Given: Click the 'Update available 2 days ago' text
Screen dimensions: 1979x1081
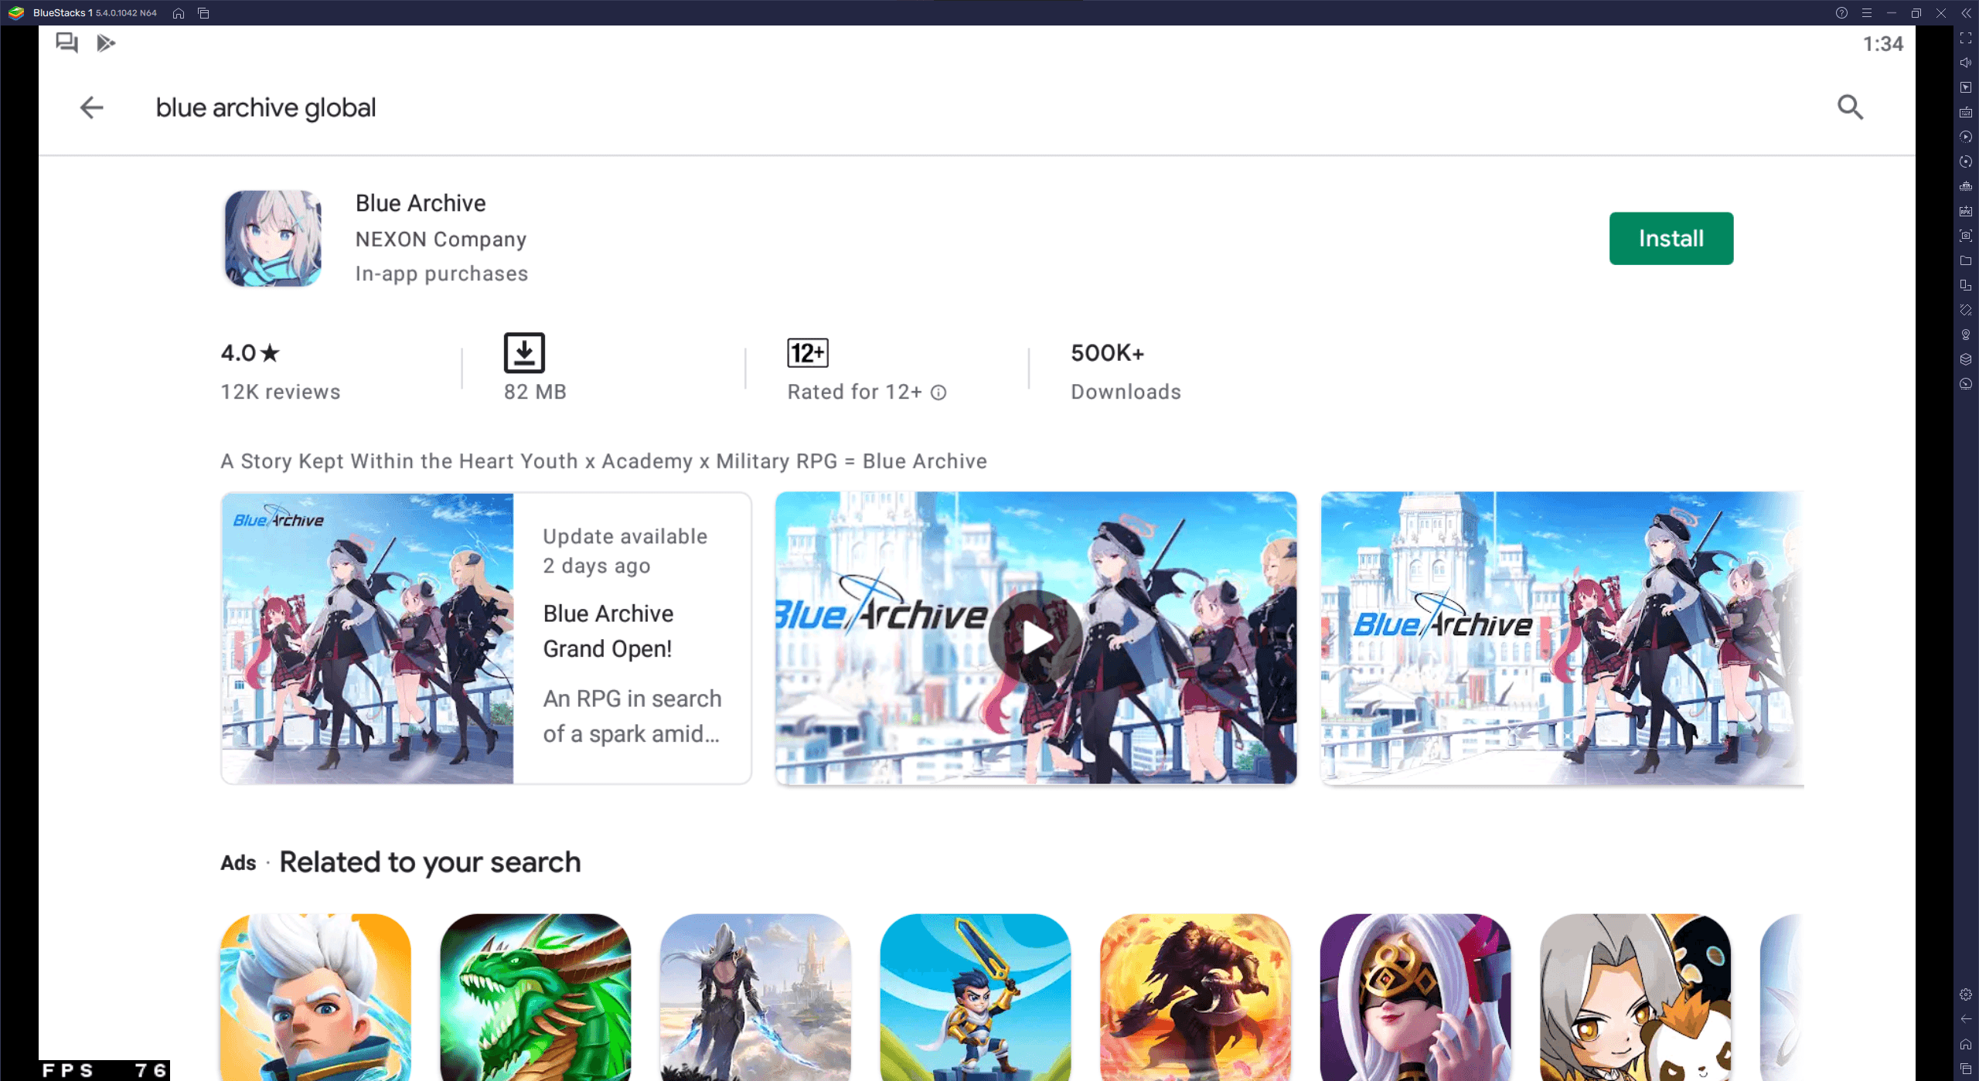Looking at the screenshot, I should [625, 551].
